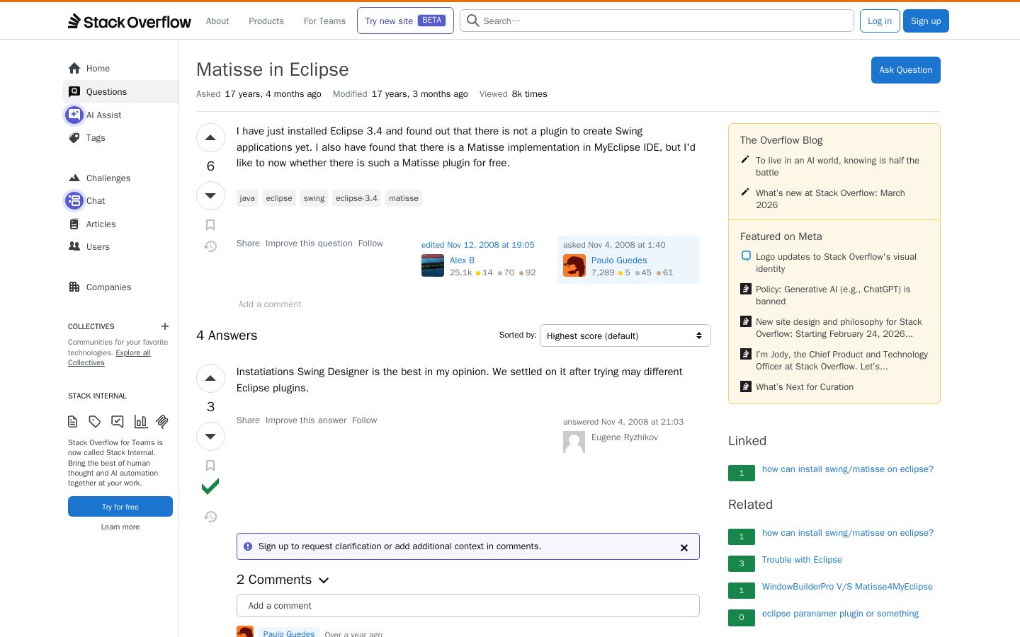The width and height of the screenshot is (1020, 637).
Task: Share the question
Action: coord(248,243)
